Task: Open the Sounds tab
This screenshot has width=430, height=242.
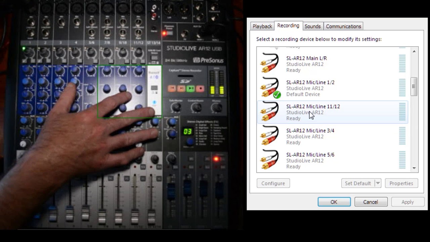Action: tap(312, 26)
